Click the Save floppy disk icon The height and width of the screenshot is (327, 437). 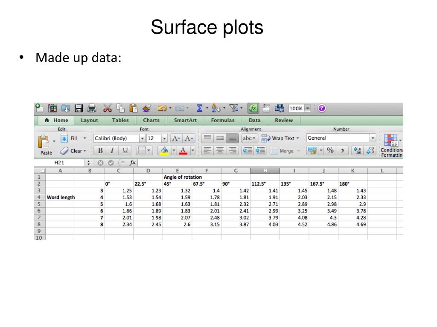[x=79, y=109]
